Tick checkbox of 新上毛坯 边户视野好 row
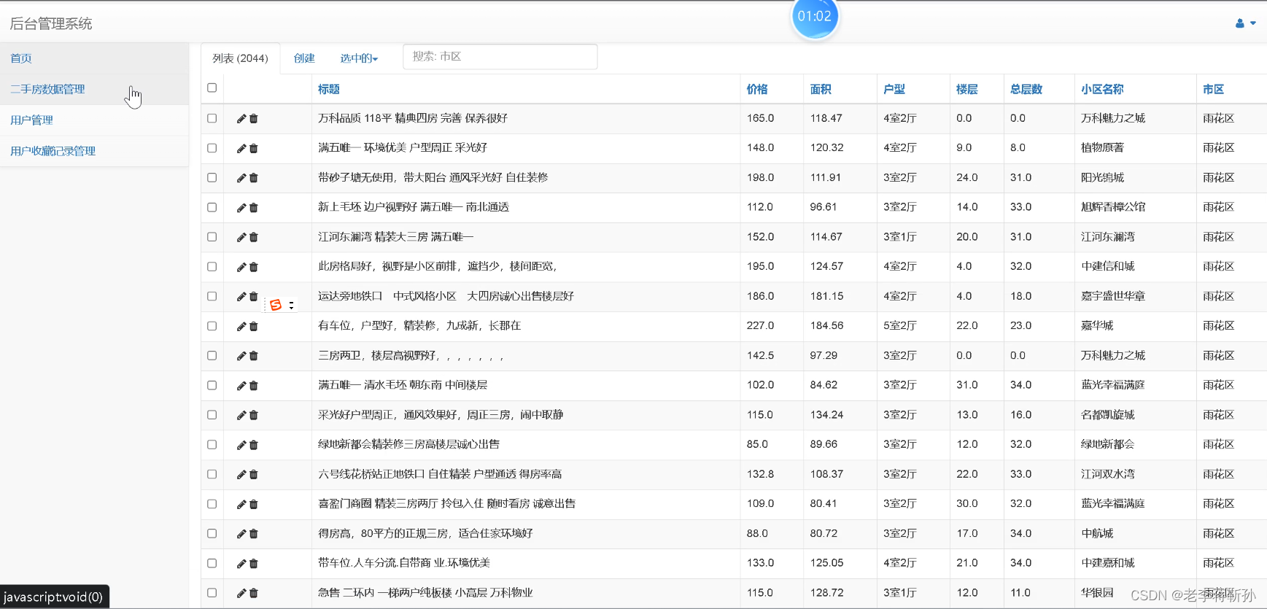The height and width of the screenshot is (609, 1267). [x=212, y=207]
